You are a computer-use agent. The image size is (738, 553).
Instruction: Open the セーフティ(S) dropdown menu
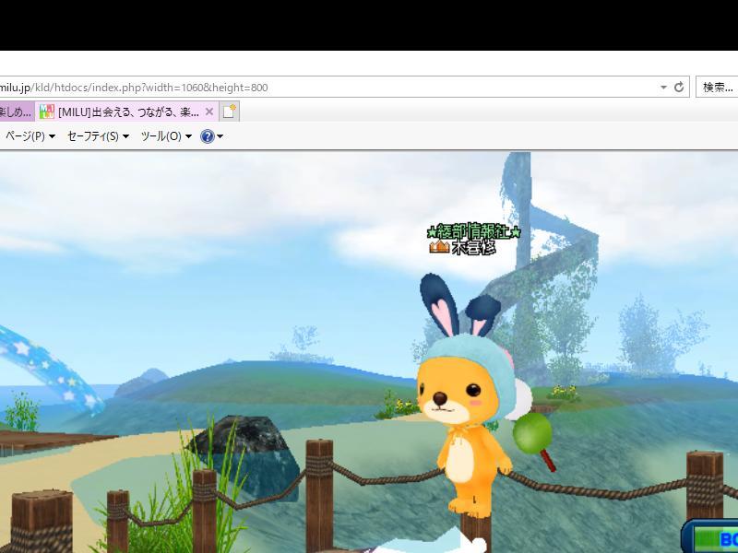(x=97, y=136)
